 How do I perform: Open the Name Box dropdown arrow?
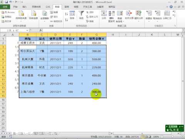pos(27,31)
